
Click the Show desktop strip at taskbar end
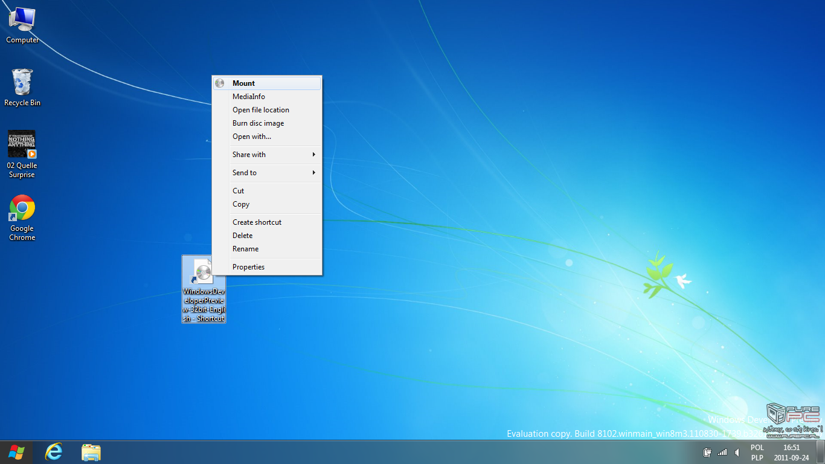(820, 452)
